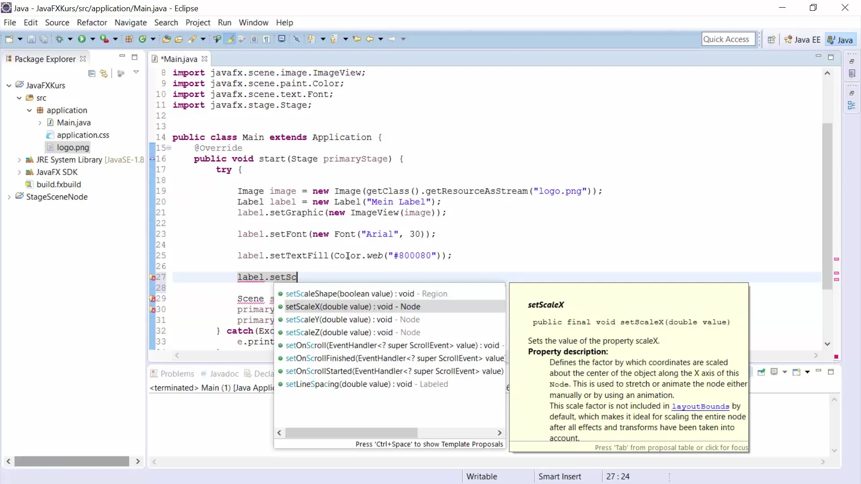This screenshot has width=861, height=484.
Task: Open the New file dropdown arrow
Action: pyautogui.click(x=20, y=39)
